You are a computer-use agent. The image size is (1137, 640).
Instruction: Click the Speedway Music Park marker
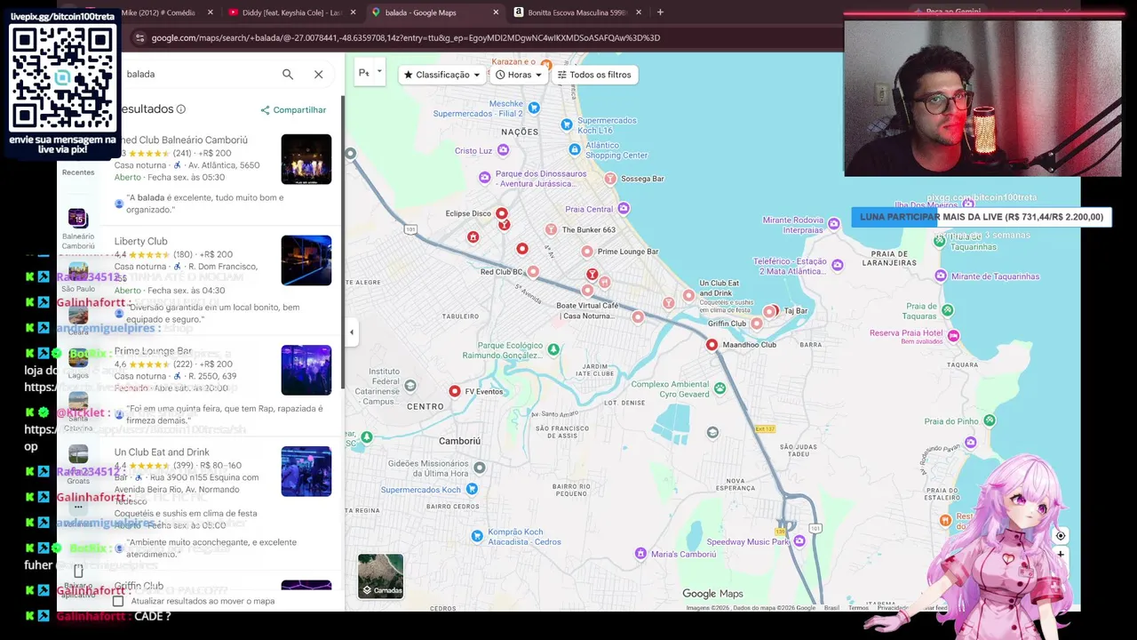pyautogui.click(x=800, y=541)
